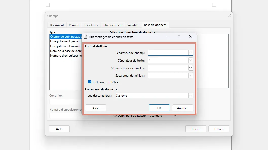Screen dimensions: 268x150
Task: Click the Condition input field in Champs
Action: 66,102
